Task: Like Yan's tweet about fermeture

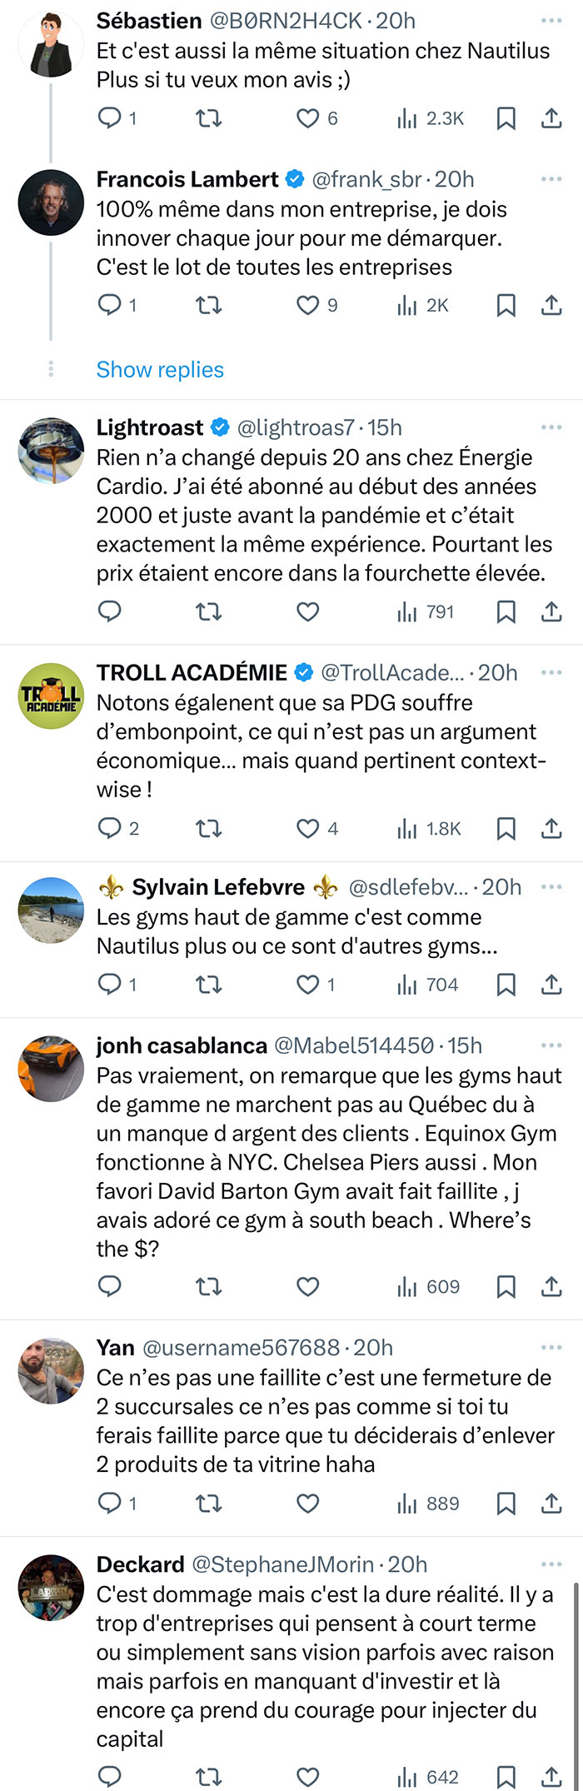Action: click(x=308, y=1504)
